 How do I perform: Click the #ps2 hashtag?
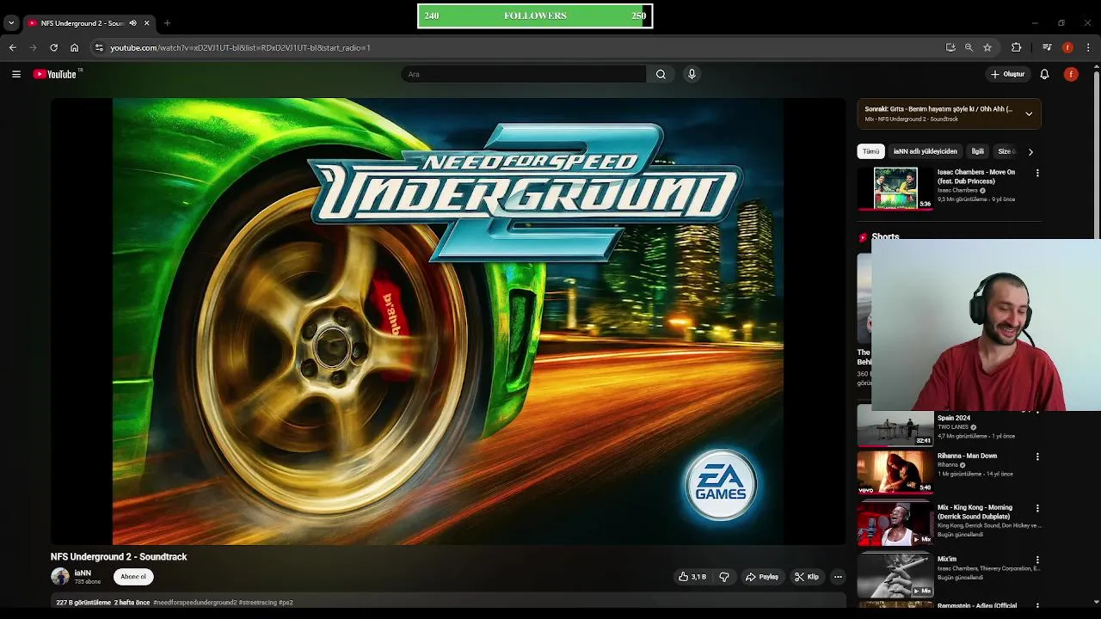(x=286, y=603)
